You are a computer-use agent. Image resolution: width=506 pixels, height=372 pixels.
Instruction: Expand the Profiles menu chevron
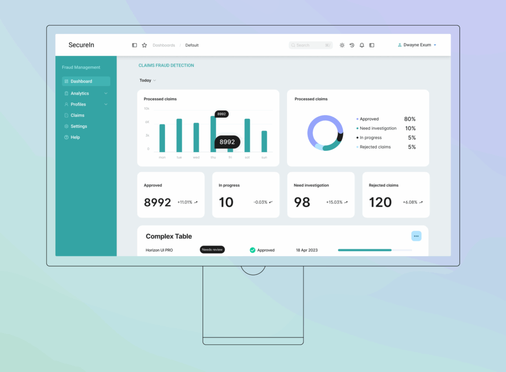click(x=106, y=104)
